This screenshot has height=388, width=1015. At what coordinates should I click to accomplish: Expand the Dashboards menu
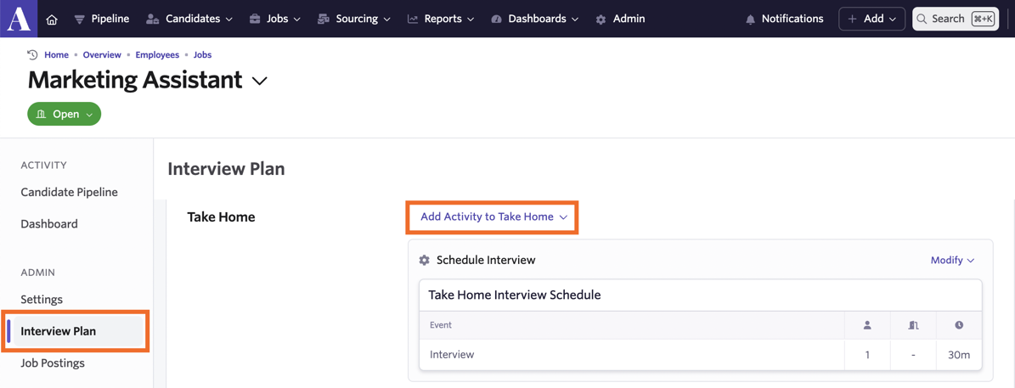coord(535,19)
